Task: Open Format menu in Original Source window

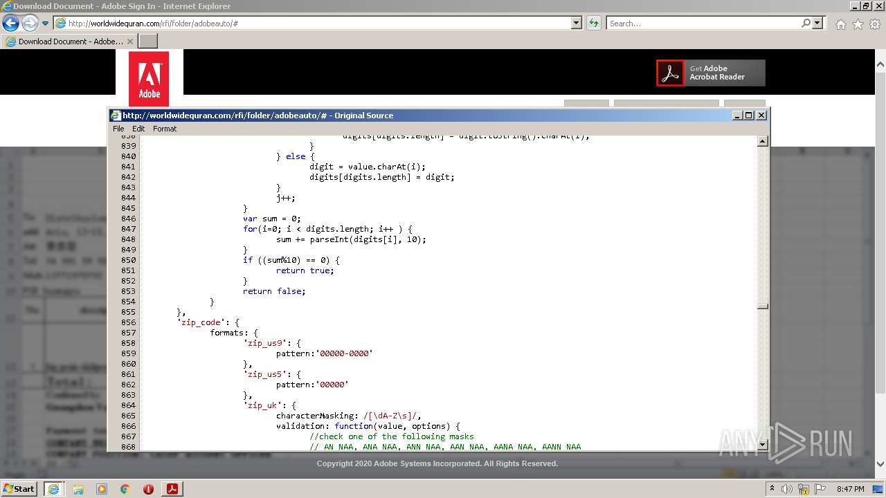Action: pos(165,129)
